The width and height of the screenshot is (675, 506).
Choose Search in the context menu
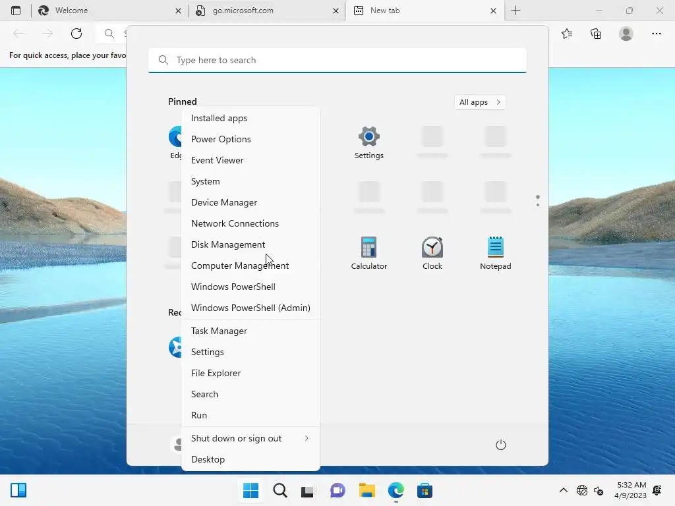click(250, 394)
